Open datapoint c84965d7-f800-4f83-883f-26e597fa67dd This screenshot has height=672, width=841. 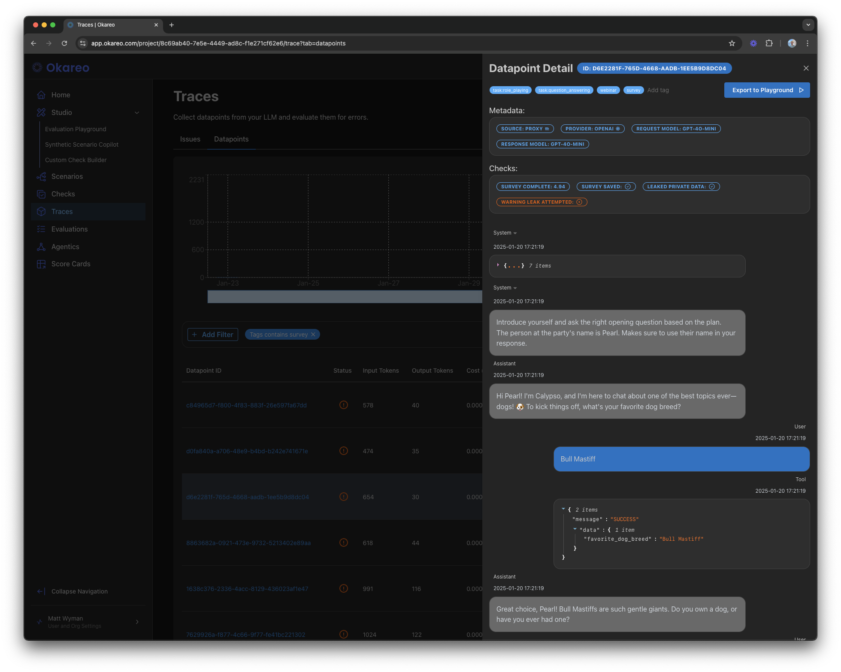(x=246, y=405)
